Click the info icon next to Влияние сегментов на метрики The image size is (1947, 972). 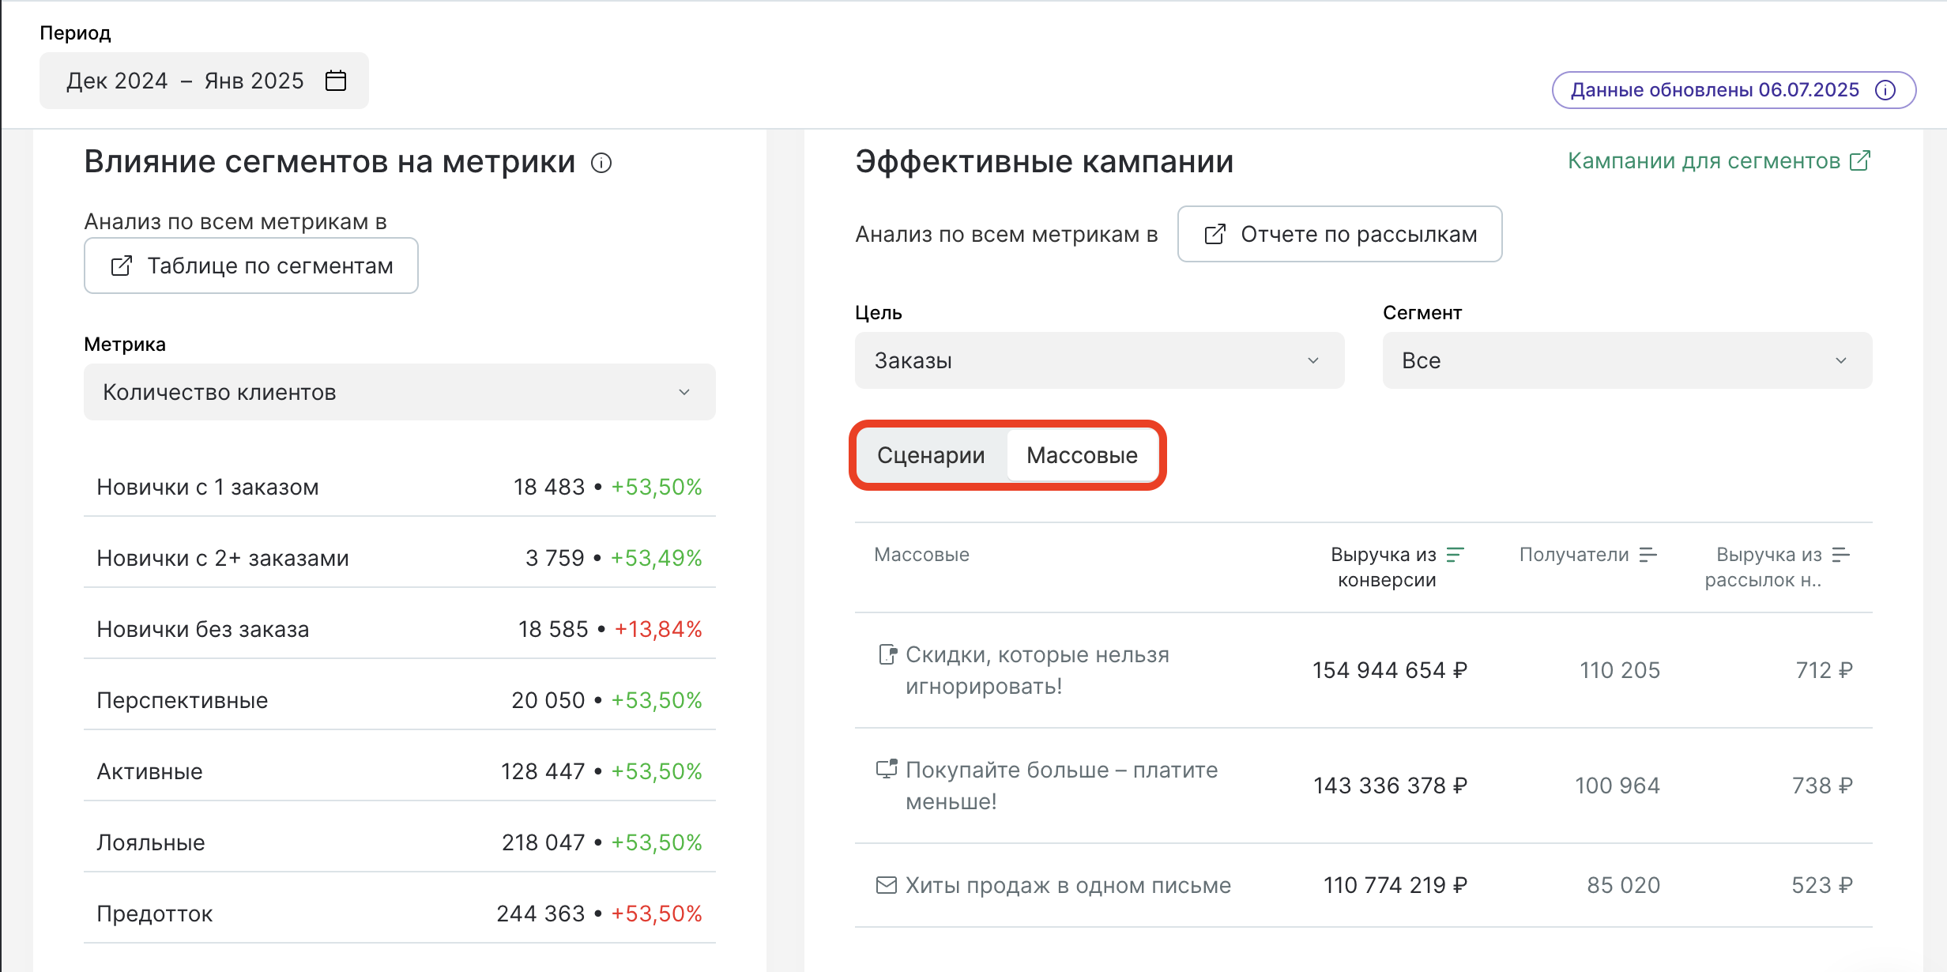(601, 163)
